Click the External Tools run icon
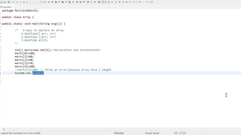 coord(70,2)
